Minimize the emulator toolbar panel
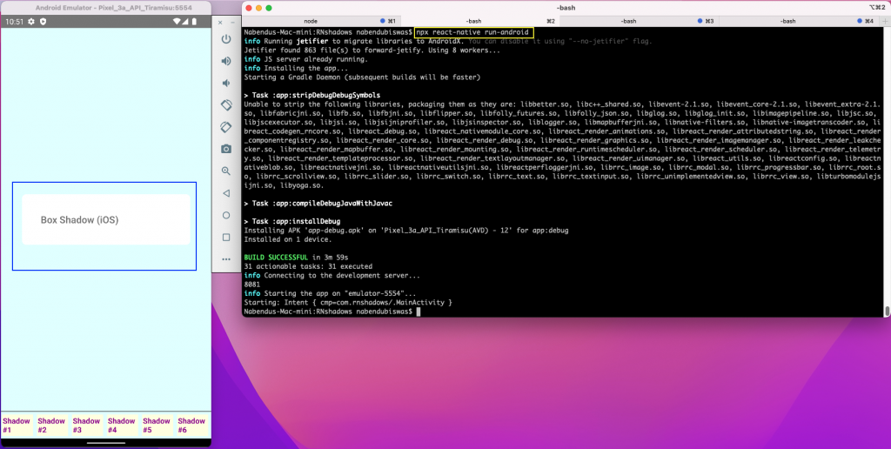The image size is (891, 449). [232, 22]
